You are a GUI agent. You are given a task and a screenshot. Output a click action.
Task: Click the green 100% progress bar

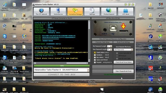point(62,66)
